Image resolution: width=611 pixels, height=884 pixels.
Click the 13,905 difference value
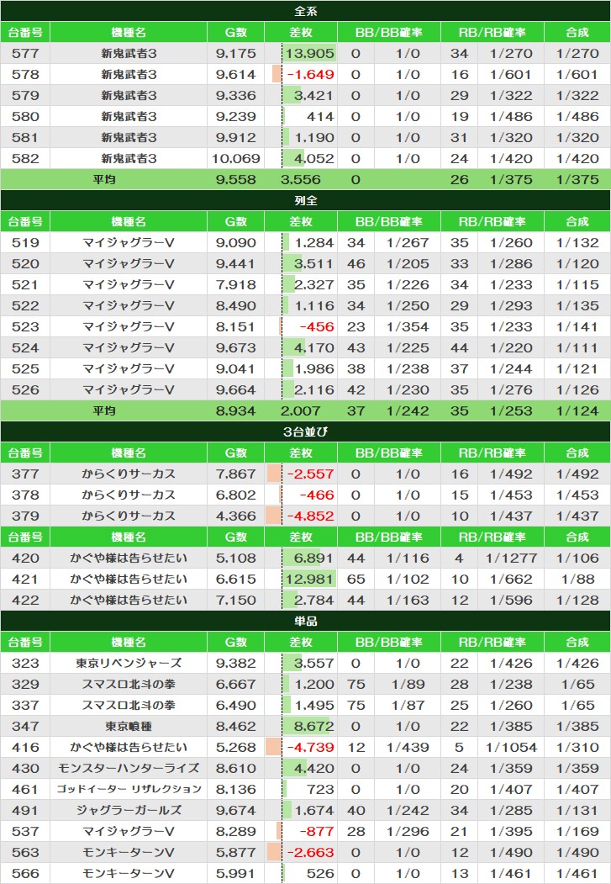[309, 54]
